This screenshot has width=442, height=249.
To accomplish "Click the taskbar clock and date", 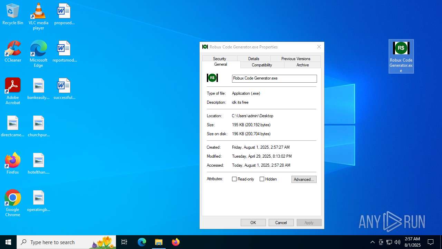I will [x=412, y=242].
